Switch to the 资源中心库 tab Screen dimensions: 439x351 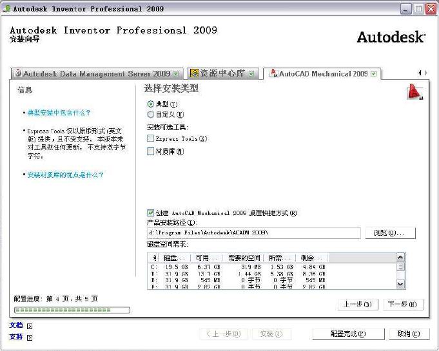[x=223, y=73]
